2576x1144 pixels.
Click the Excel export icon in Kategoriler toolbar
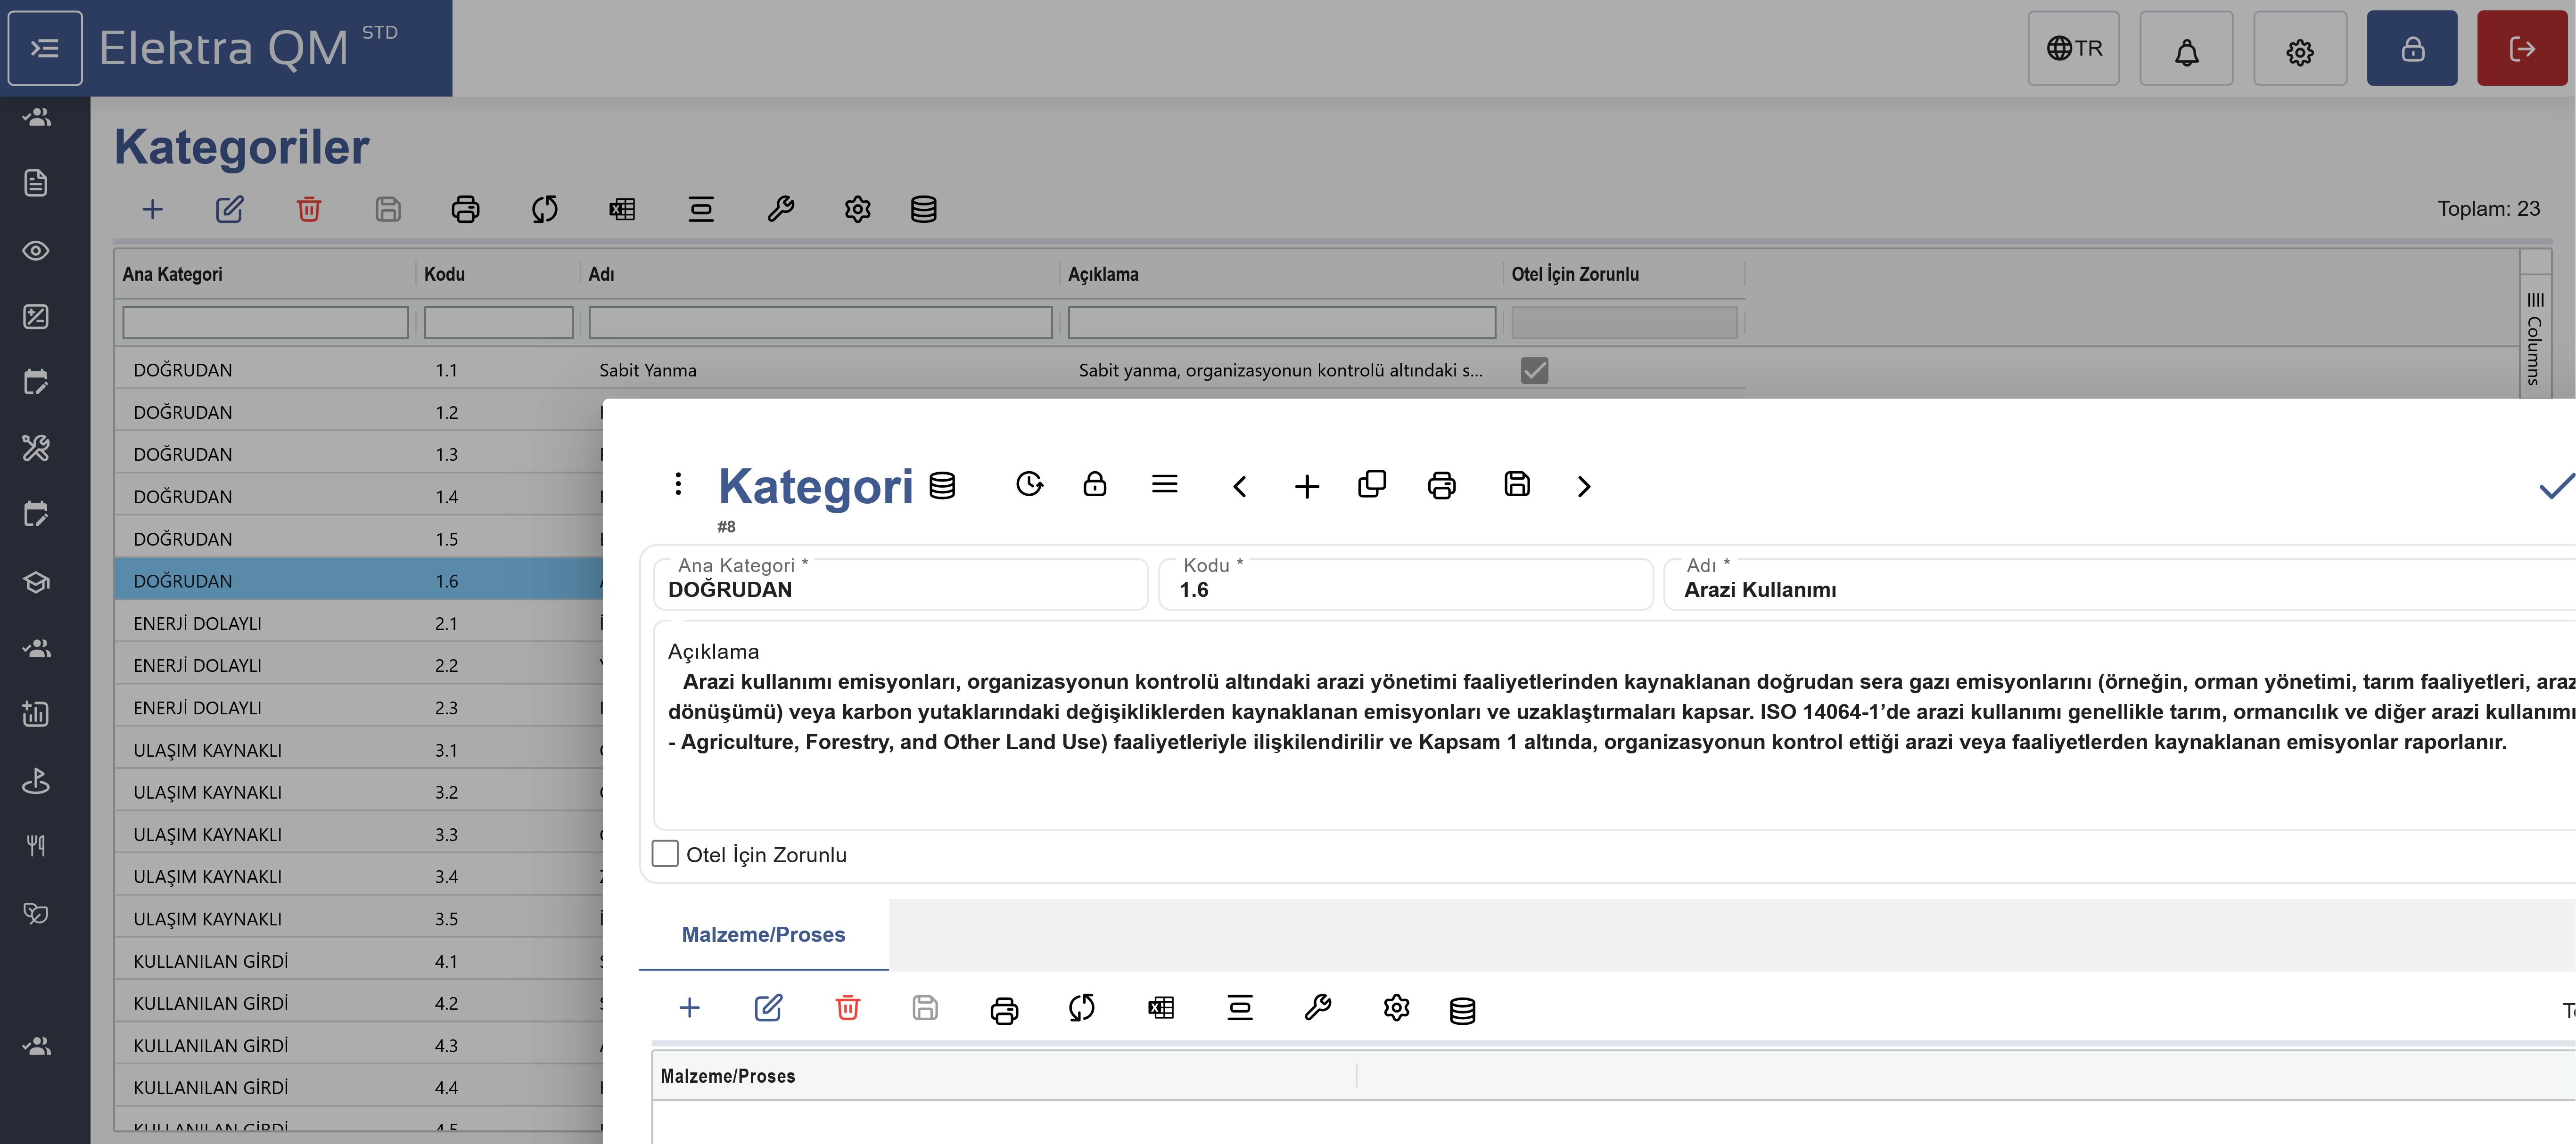[x=622, y=209]
